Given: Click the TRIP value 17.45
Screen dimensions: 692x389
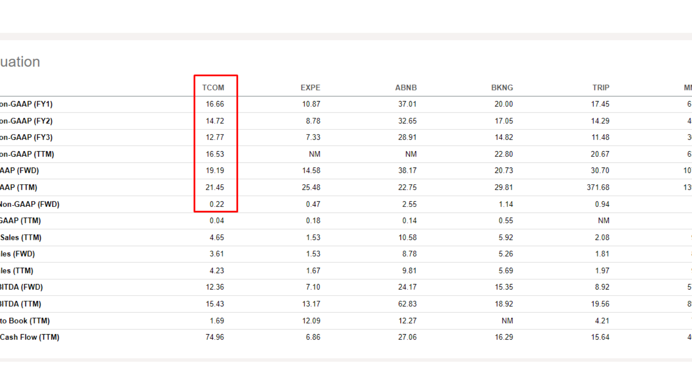Looking at the screenshot, I should [x=600, y=104].
